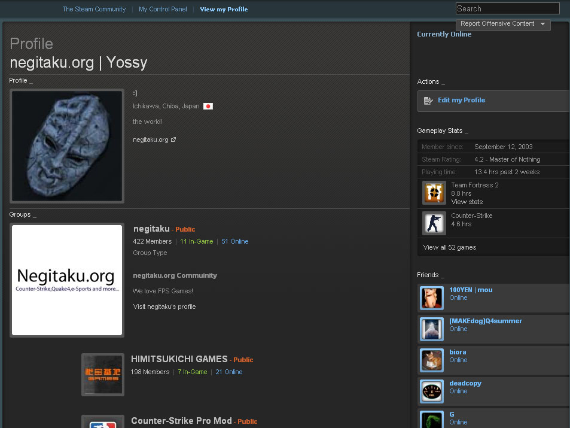Click 13.4 hrs past 2 weeks
The height and width of the screenshot is (428, 570).
(x=507, y=172)
